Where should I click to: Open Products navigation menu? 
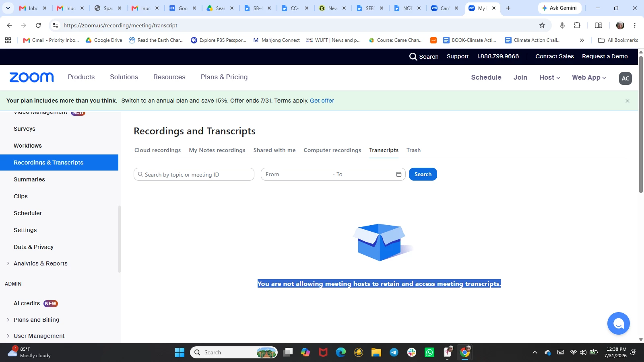81,77
